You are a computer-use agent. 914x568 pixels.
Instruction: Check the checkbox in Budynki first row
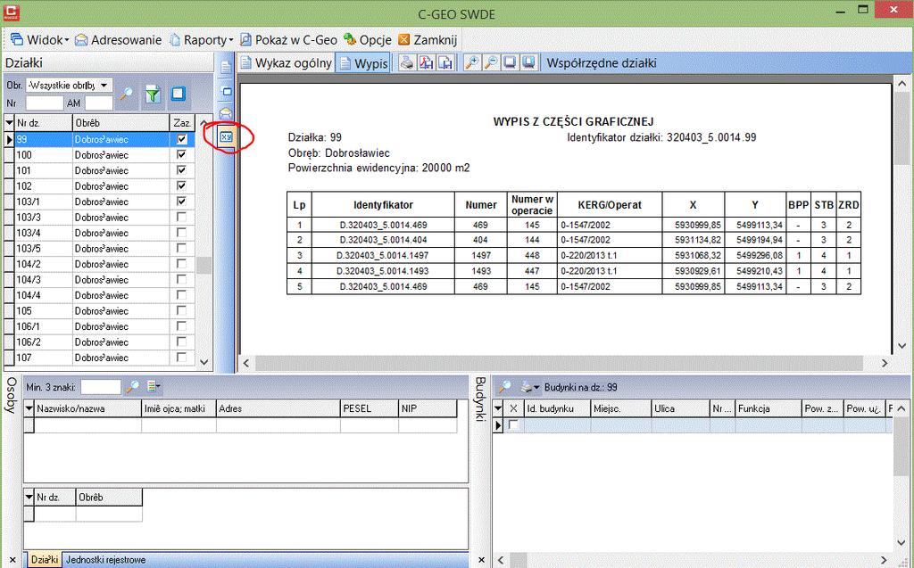(x=513, y=424)
